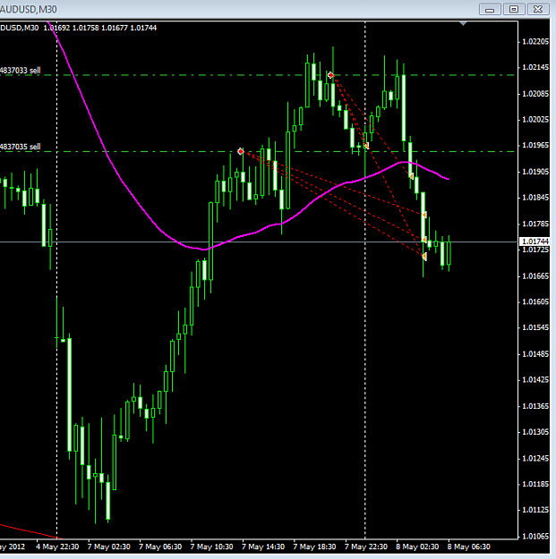The width and height of the screenshot is (556, 559).
Task: Click the trade close arrow near 1.01965 level
Action: click(366, 146)
